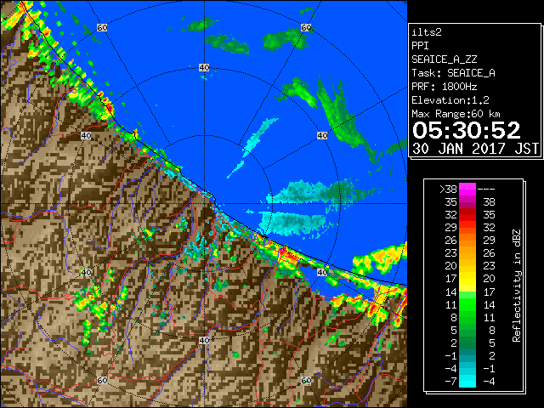Click the '---' legend entry
Viewport: 544px width, 408px height.
pos(486,189)
